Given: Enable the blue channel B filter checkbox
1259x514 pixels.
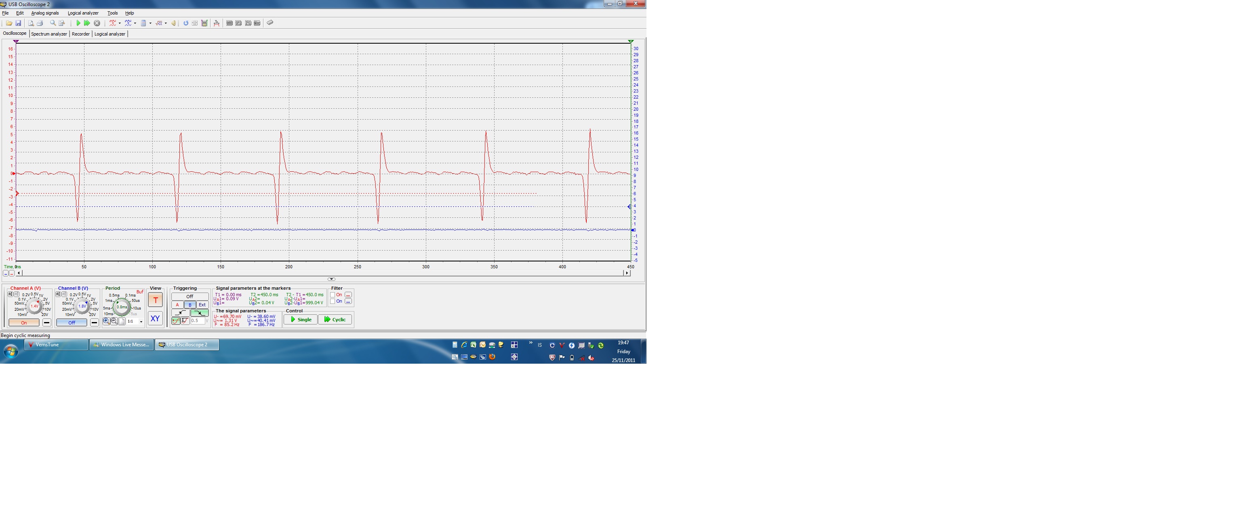Looking at the screenshot, I should pos(333,301).
